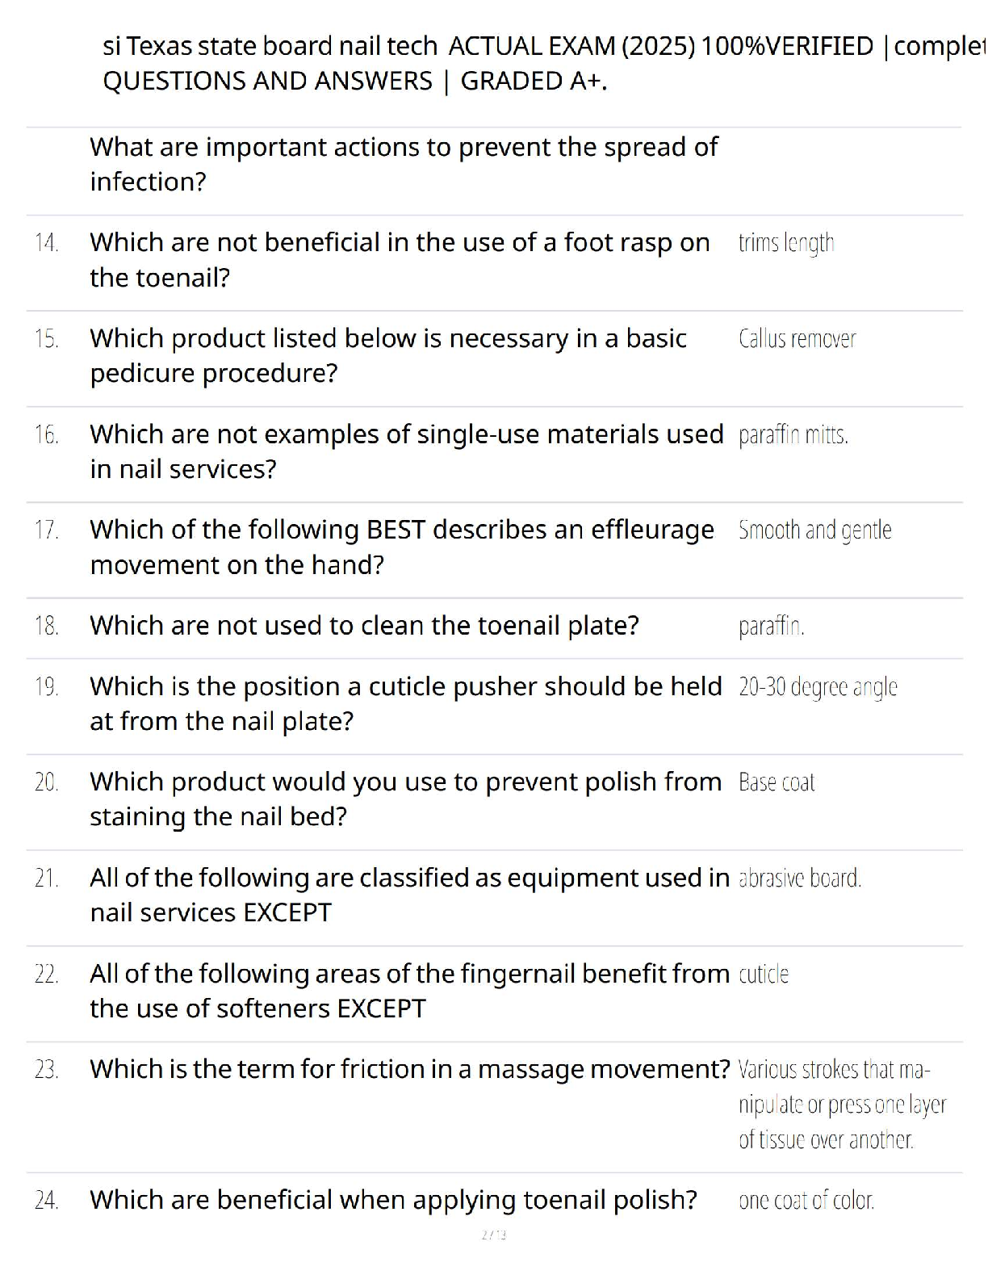Click the 'Smooth and gentle' answer
The width and height of the screenshot is (988, 1279).
pyautogui.click(x=814, y=530)
